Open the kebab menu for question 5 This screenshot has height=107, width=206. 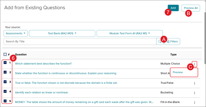pos(195,102)
